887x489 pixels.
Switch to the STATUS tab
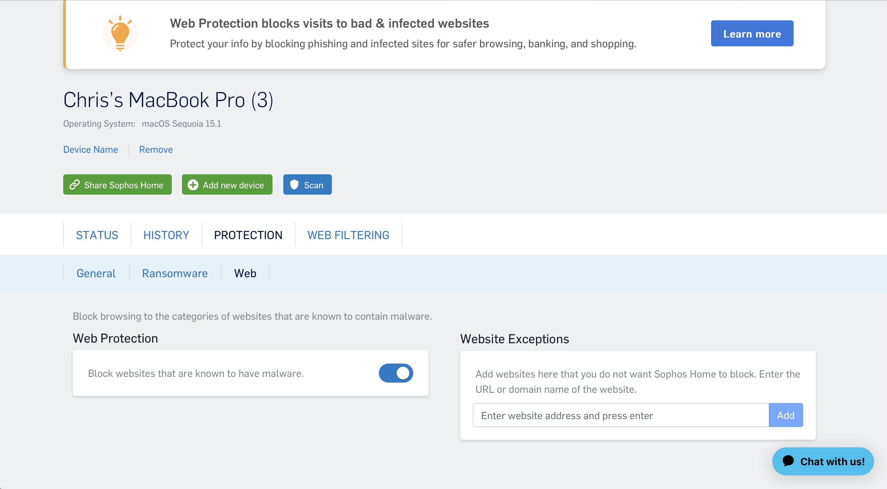pyautogui.click(x=97, y=235)
